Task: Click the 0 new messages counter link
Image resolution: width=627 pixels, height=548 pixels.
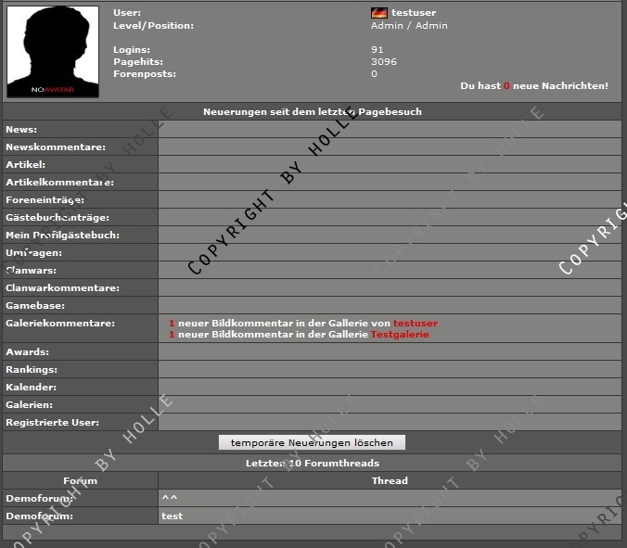Action: click(x=506, y=86)
